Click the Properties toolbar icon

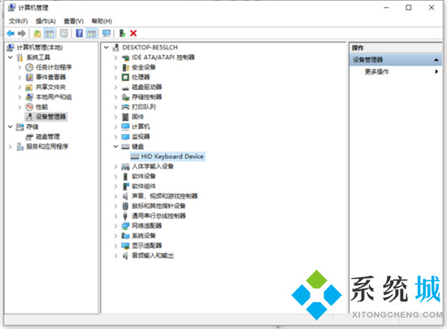64,33
